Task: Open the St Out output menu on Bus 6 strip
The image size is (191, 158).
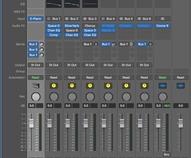Action: pos(144,65)
